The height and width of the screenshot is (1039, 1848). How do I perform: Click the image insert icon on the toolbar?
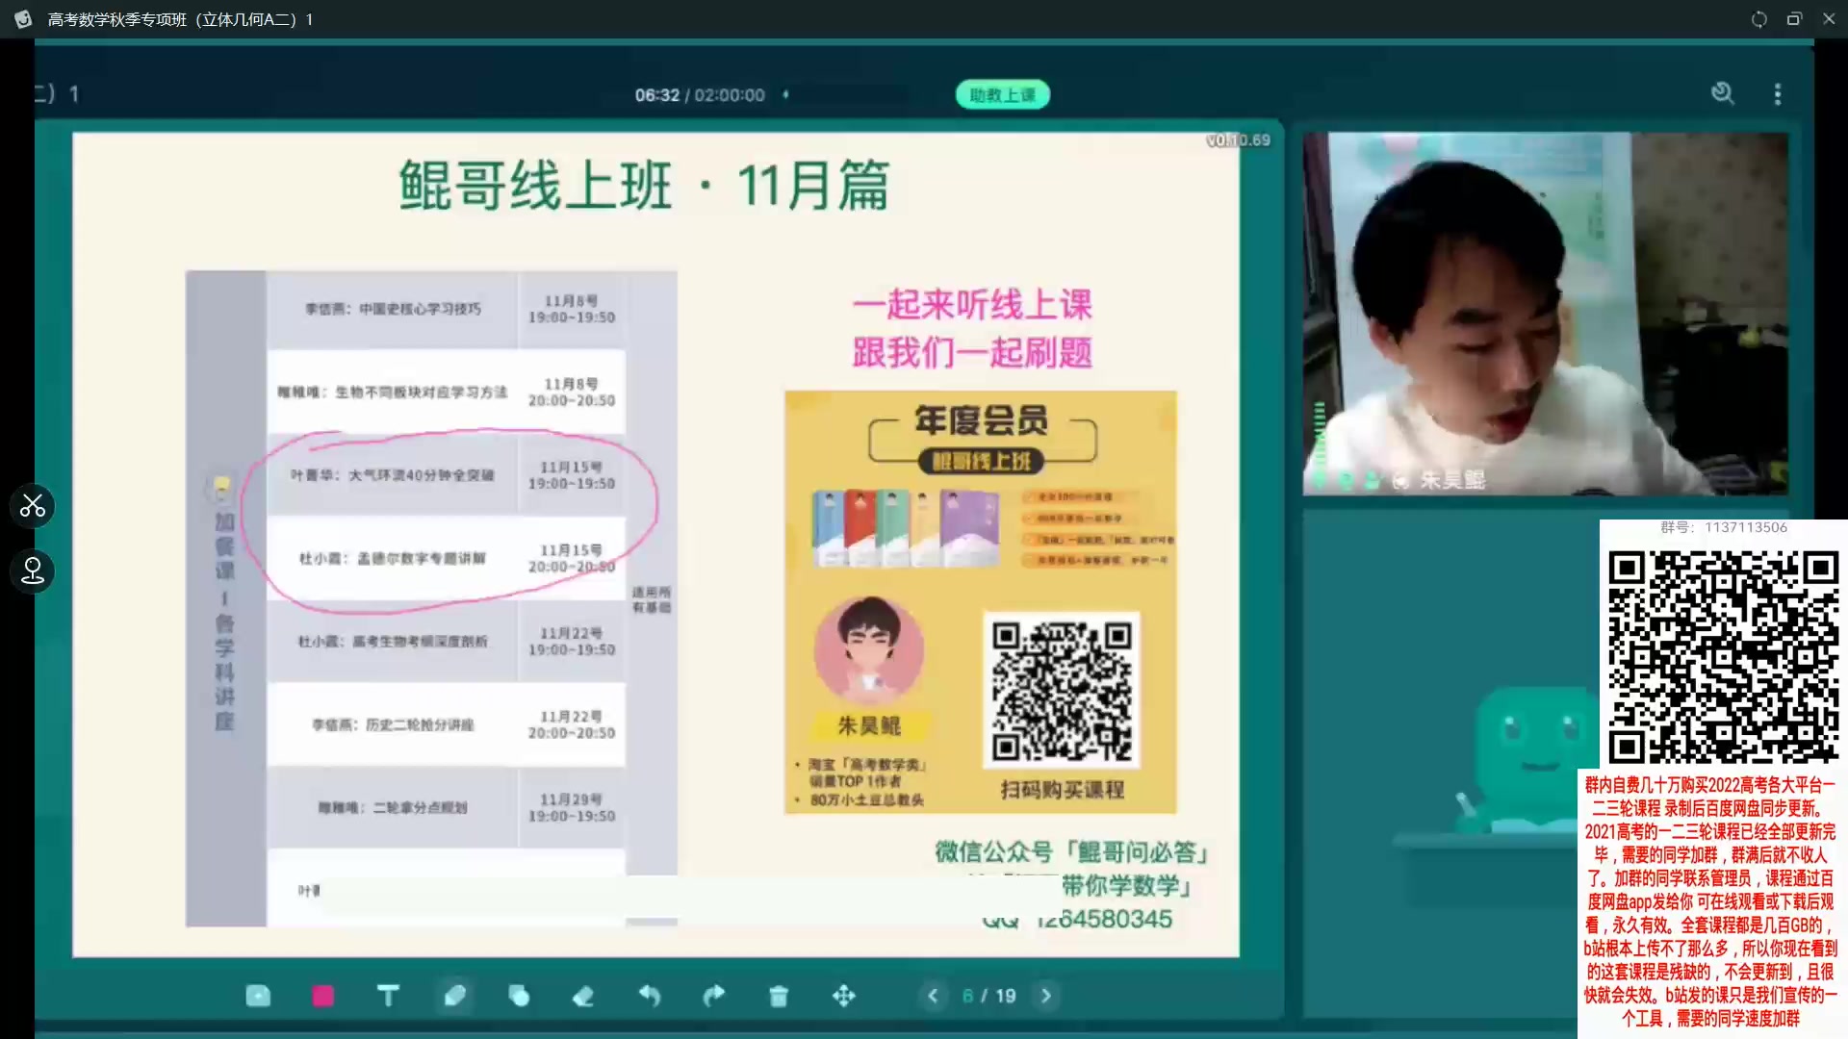pos(258,996)
